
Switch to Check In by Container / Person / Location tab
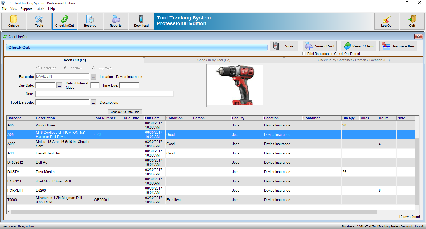[x=354, y=60]
